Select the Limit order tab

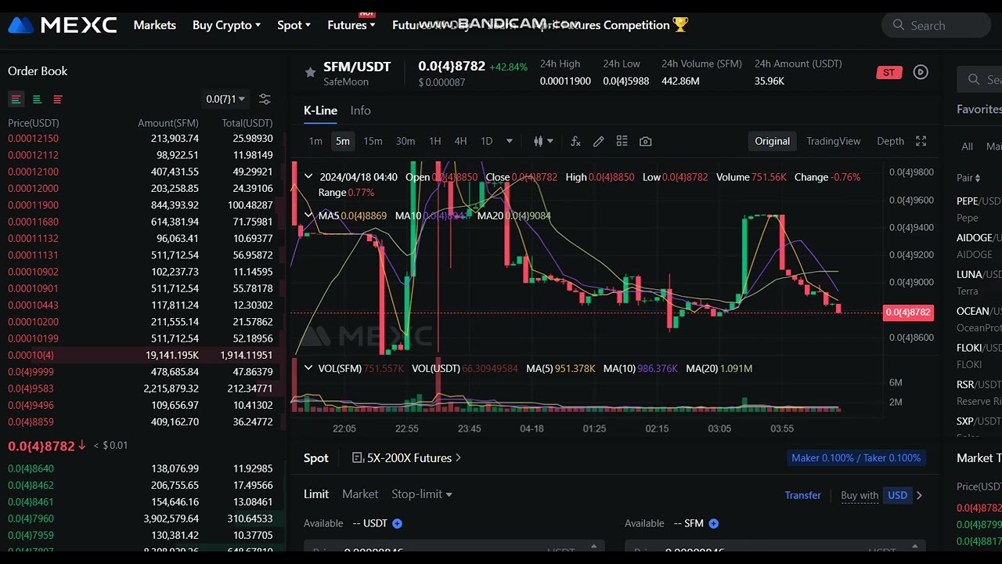point(316,494)
